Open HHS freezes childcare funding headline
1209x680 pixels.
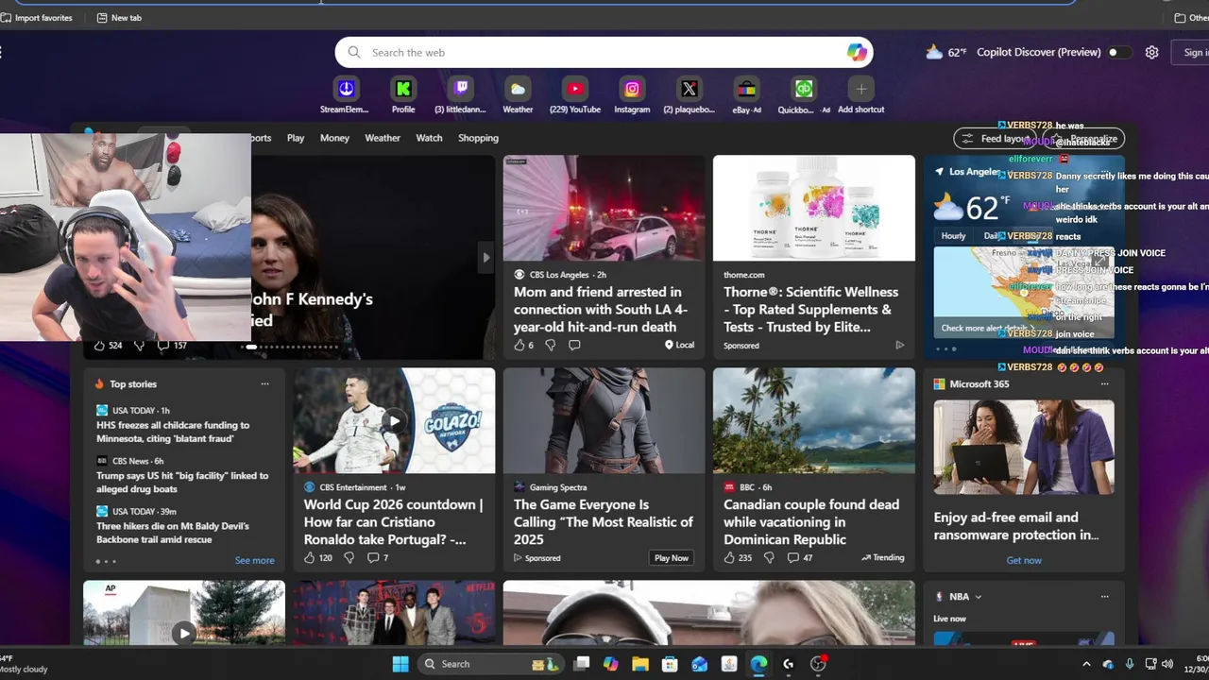pyautogui.click(x=173, y=432)
